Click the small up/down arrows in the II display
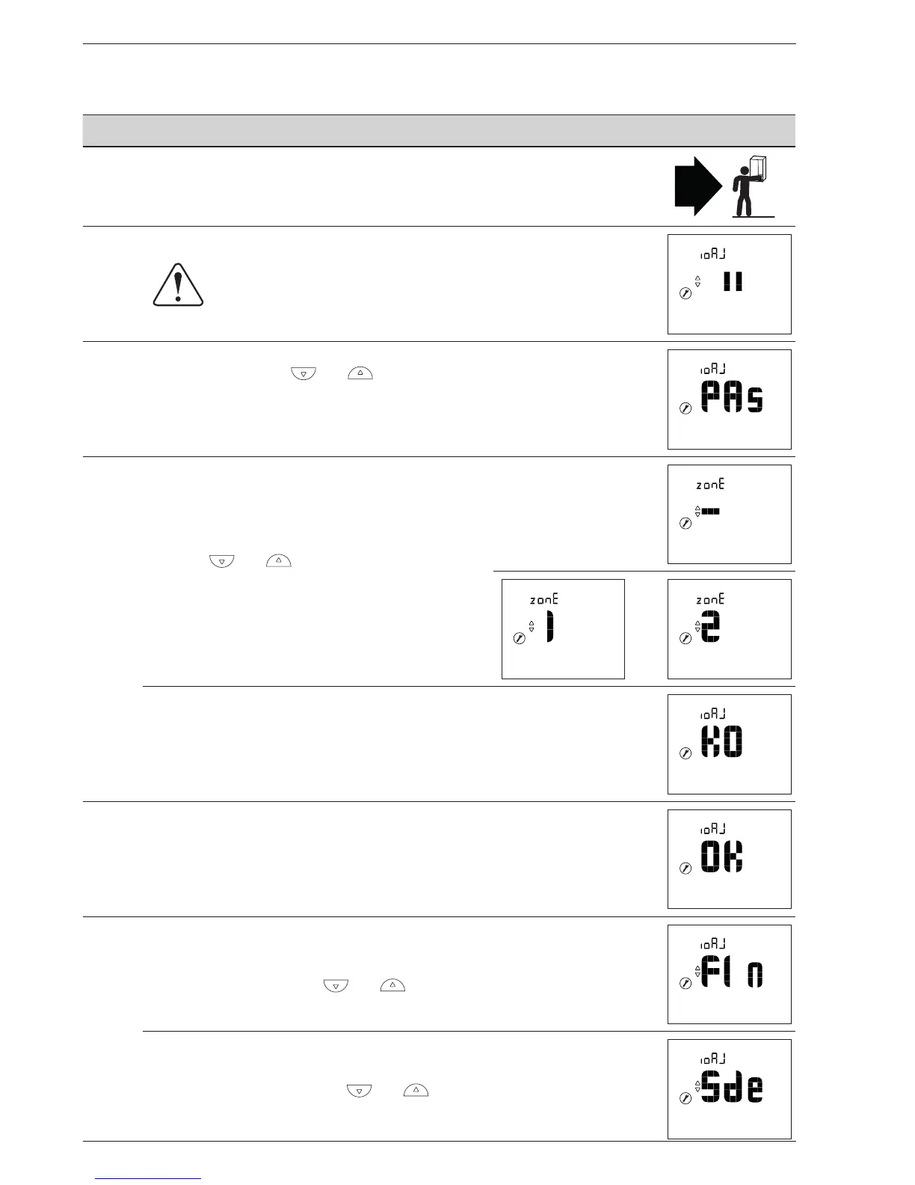915x1185 pixels. click(x=697, y=281)
